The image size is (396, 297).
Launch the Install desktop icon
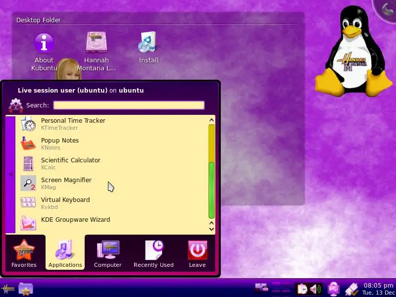148,48
